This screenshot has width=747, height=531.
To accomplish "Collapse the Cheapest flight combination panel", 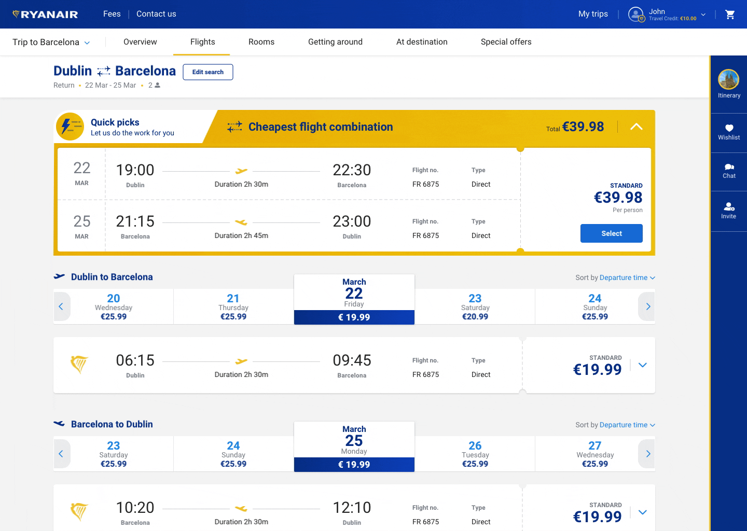I will pos(636,127).
